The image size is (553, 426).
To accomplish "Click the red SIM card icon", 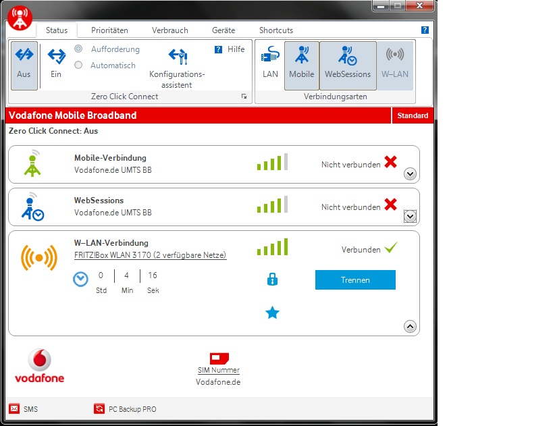I will pyautogui.click(x=219, y=358).
